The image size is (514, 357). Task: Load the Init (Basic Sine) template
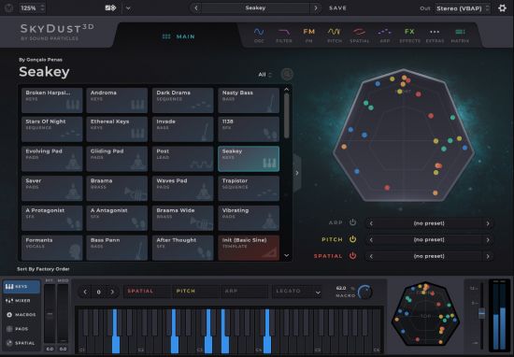tap(249, 248)
